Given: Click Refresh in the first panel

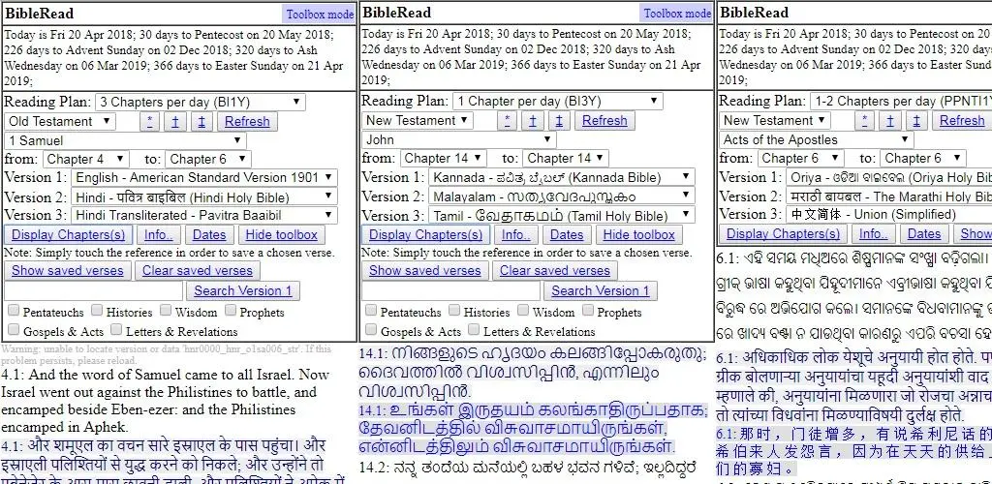Looking at the screenshot, I should click(x=247, y=121).
